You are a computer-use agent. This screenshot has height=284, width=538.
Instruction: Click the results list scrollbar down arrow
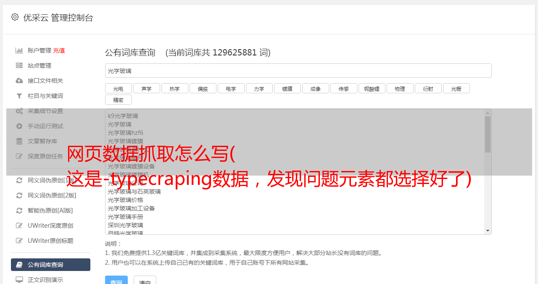coord(488,231)
